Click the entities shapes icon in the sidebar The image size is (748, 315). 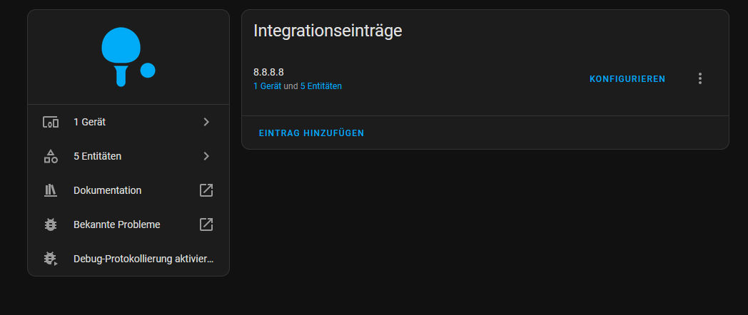click(50, 156)
